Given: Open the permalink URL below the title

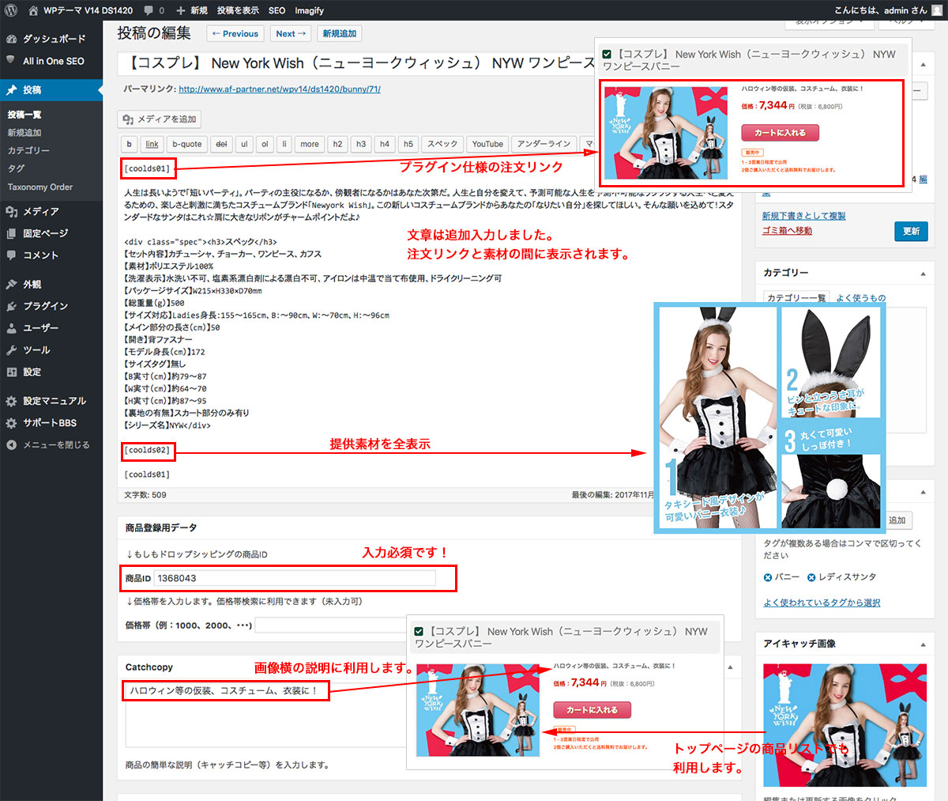Looking at the screenshot, I should tap(280, 89).
